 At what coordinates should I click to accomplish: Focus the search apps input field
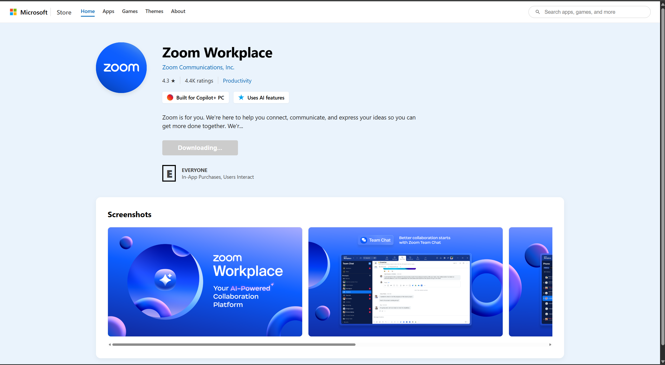pos(590,12)
